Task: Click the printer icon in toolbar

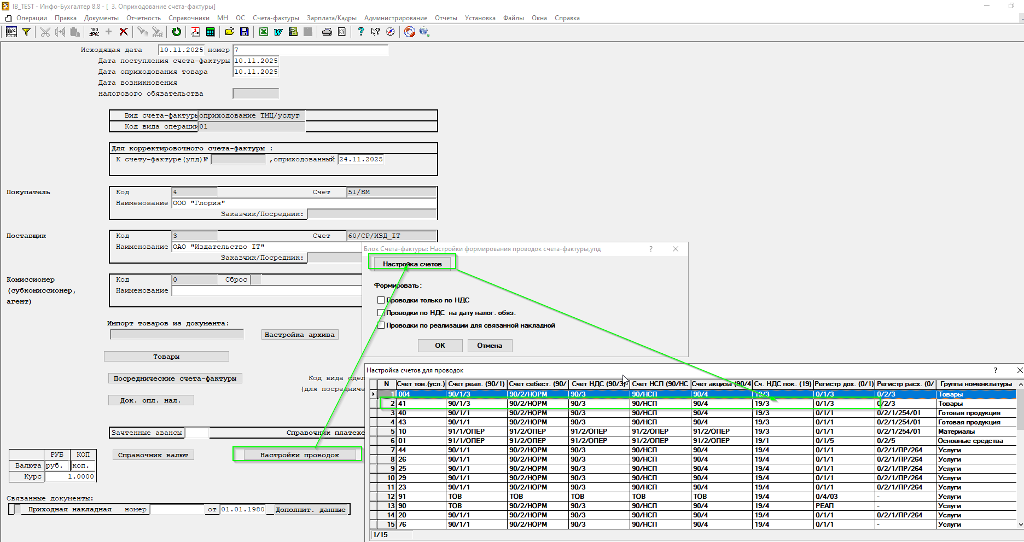Action: [x=327, y=32]
